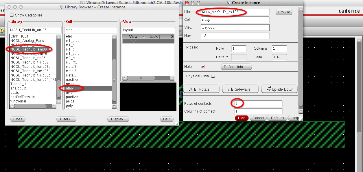The height and width of the screenshot is (172, 363).
Task: Toggle the Halo checkbox
Action: pyautogui.click(x=203, y=67)
